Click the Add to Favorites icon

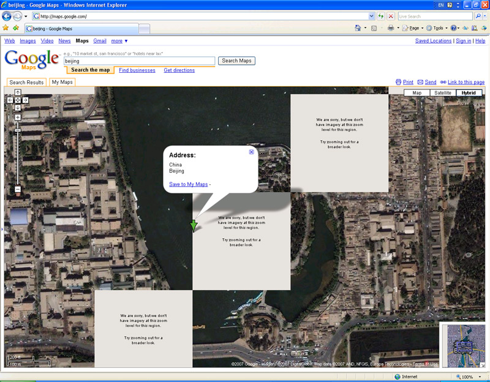(x=16, y=28)
